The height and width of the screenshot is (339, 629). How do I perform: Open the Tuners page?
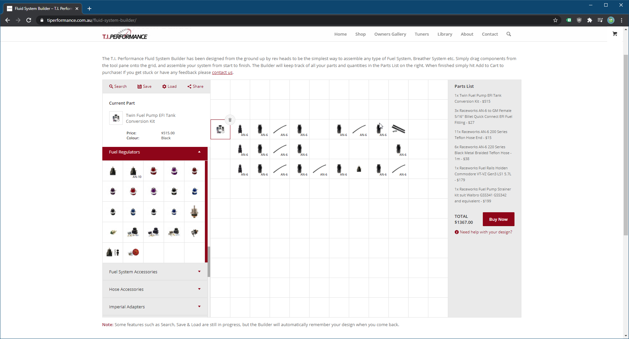tap(422, 34)
